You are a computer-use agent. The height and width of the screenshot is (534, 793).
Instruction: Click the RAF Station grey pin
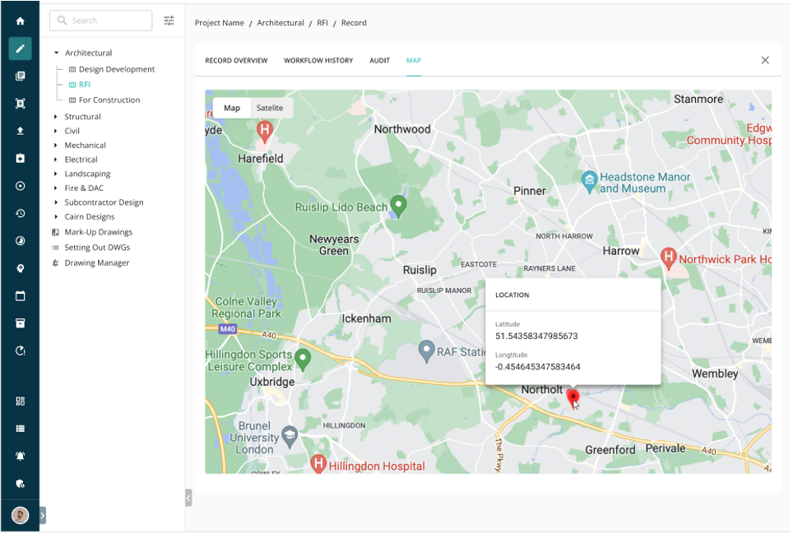tap(426, 351)
